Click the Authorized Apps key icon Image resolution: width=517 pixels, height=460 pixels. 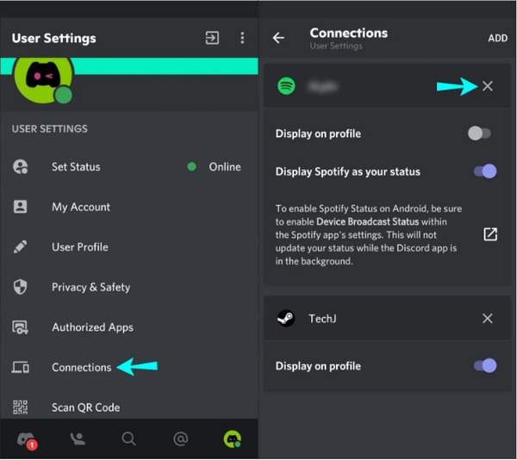click(x=20, y=327)
